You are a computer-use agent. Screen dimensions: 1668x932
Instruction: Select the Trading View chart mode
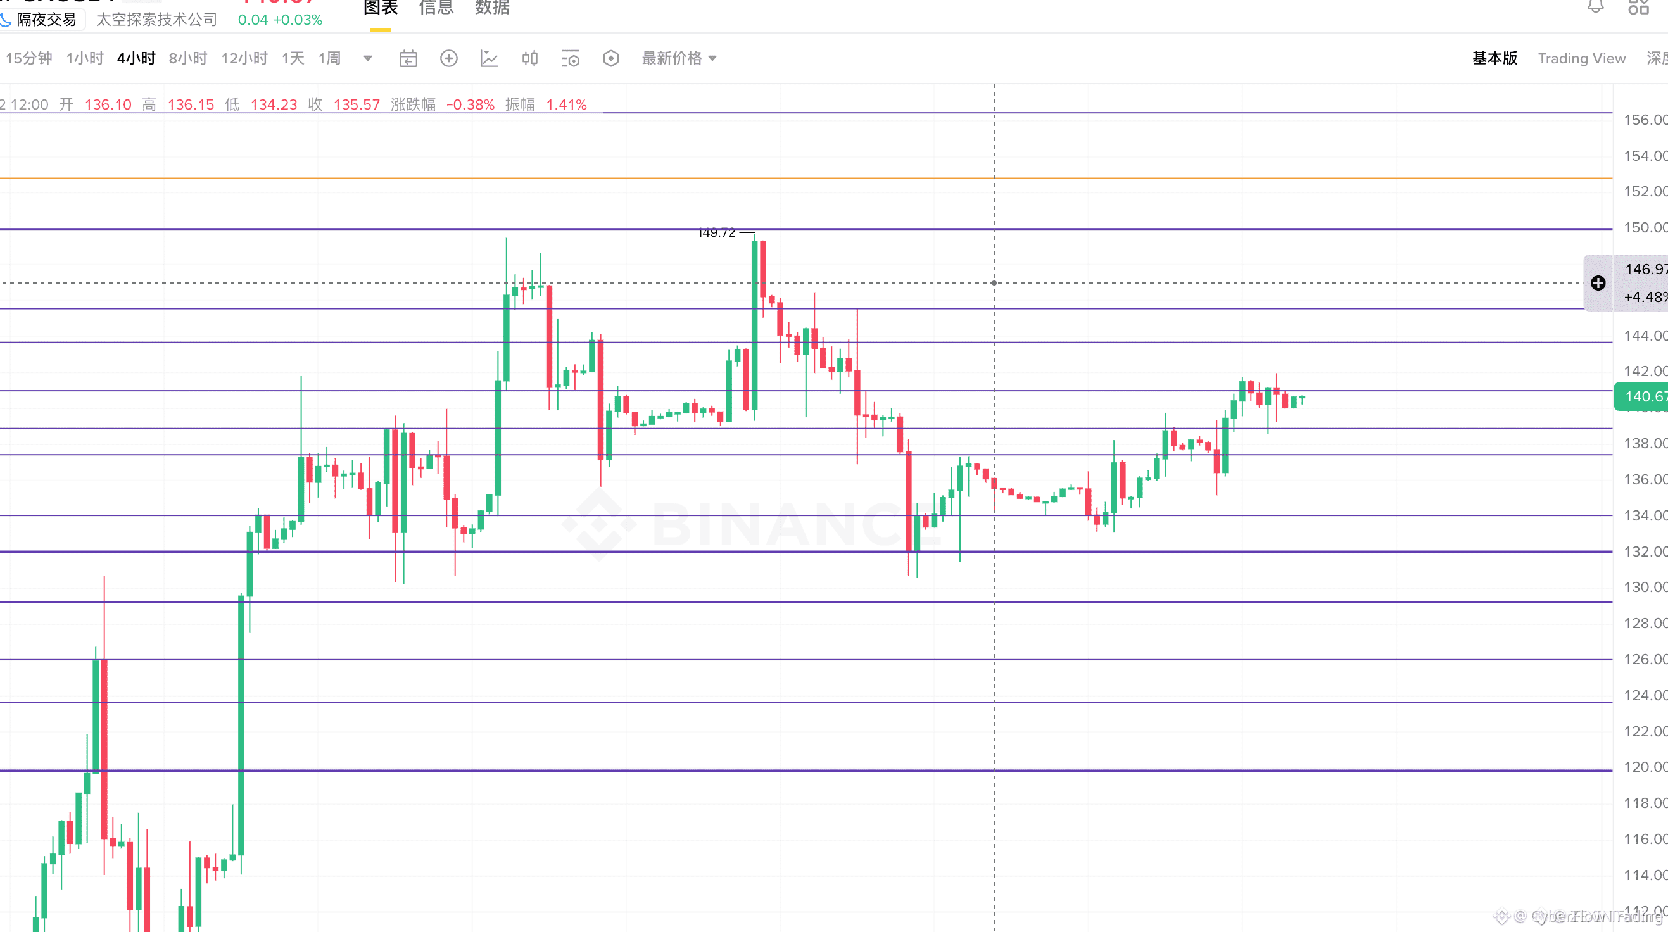click(1582, 58)
